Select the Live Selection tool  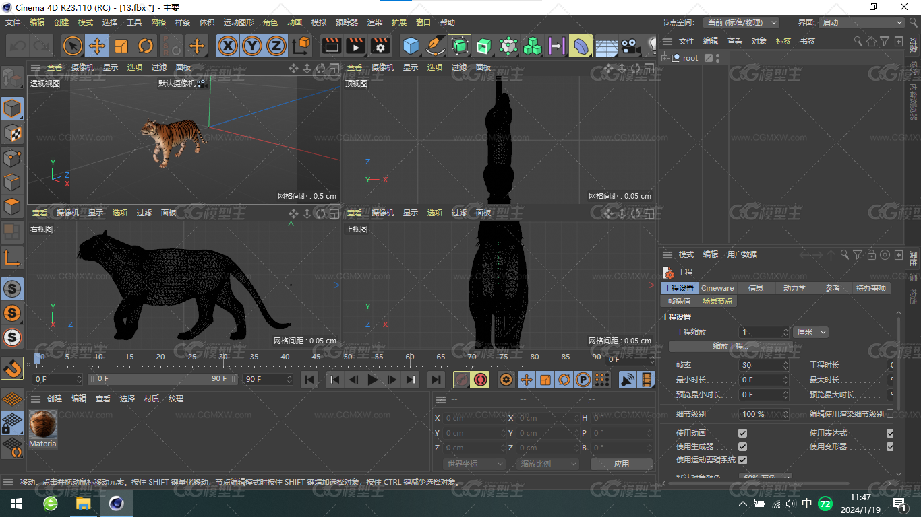point(73,46)
